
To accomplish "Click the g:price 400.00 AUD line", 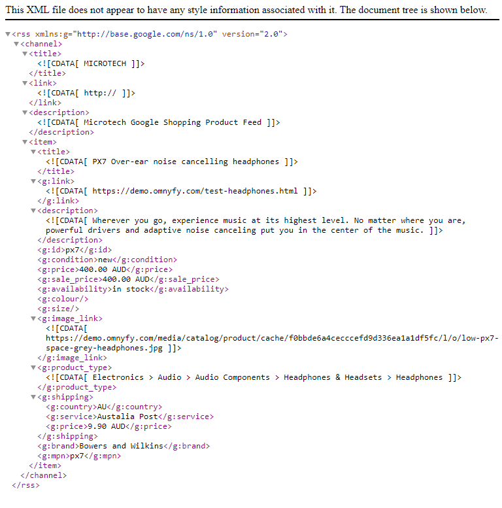I will tap(105, 269).
